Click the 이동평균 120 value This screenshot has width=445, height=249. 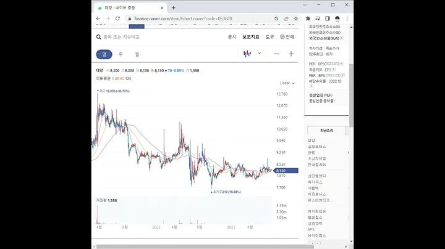click(128, 79)
